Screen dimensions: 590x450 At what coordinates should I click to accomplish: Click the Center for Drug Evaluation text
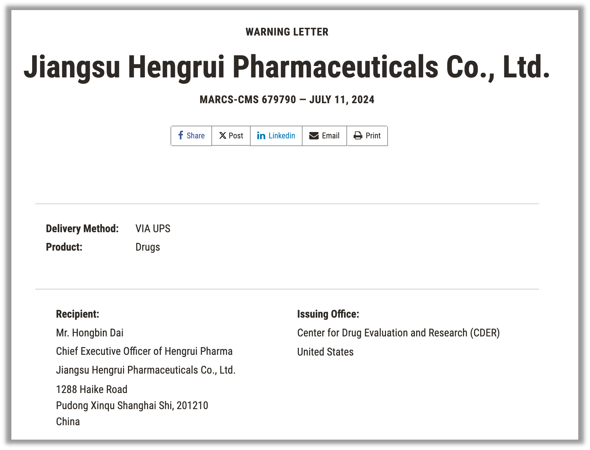click(398, 333)
